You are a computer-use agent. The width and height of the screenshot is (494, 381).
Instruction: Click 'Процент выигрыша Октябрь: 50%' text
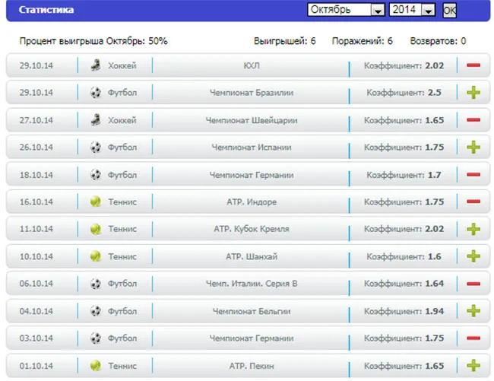93,41
